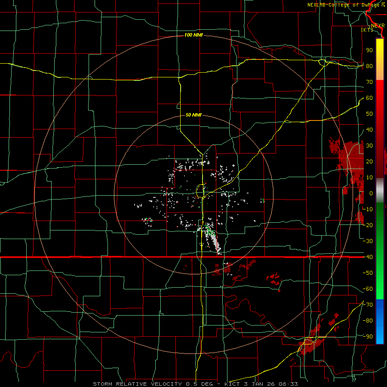Click the 80 value on the velocity scale
Screen dimensions: 387x387
point(369,66)
